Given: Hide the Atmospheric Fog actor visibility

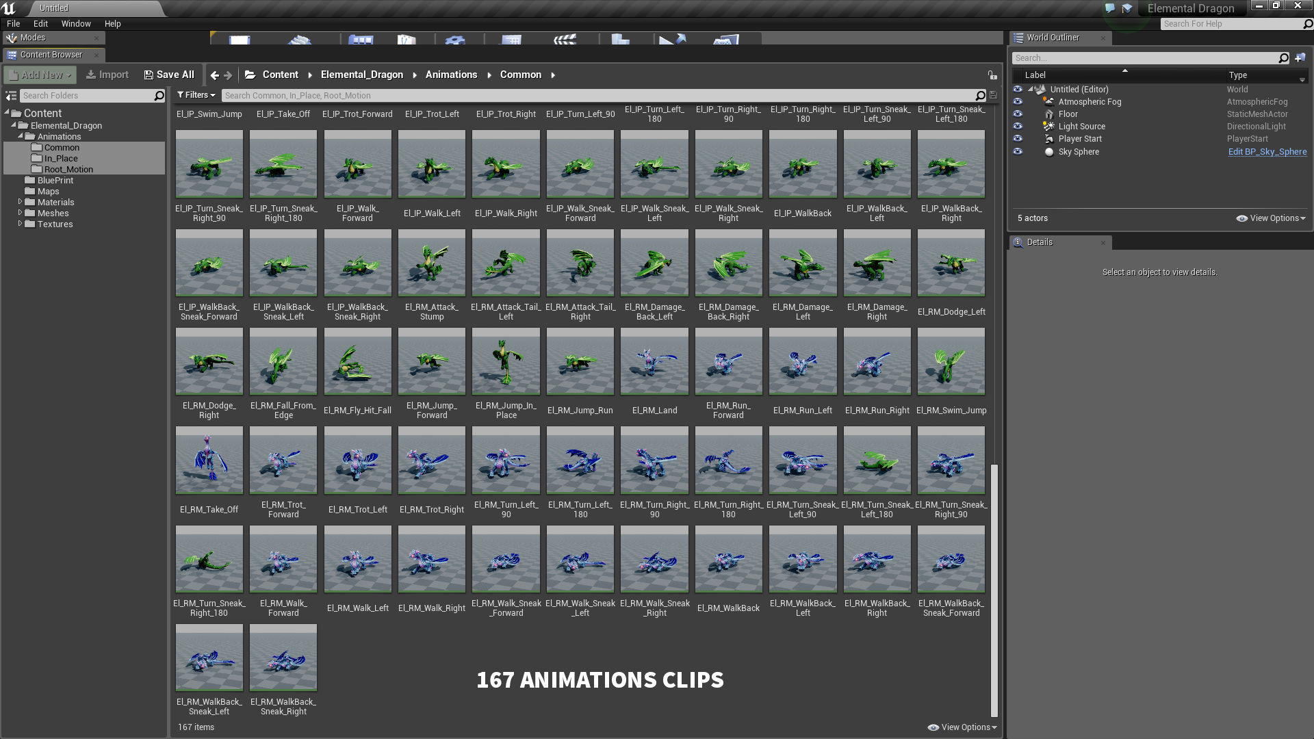Looking at the screenshot, I should pos(1018,102).
